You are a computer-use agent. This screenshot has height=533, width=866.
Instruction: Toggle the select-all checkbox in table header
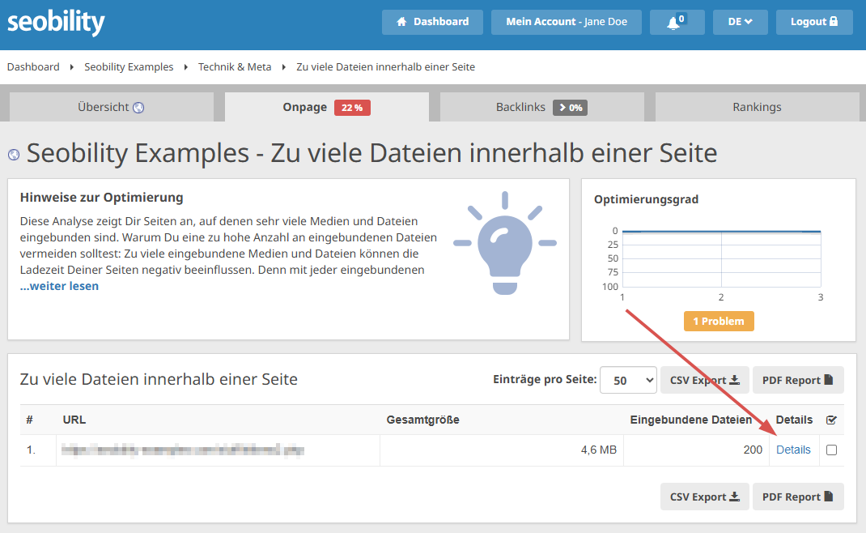coord(831,420)
